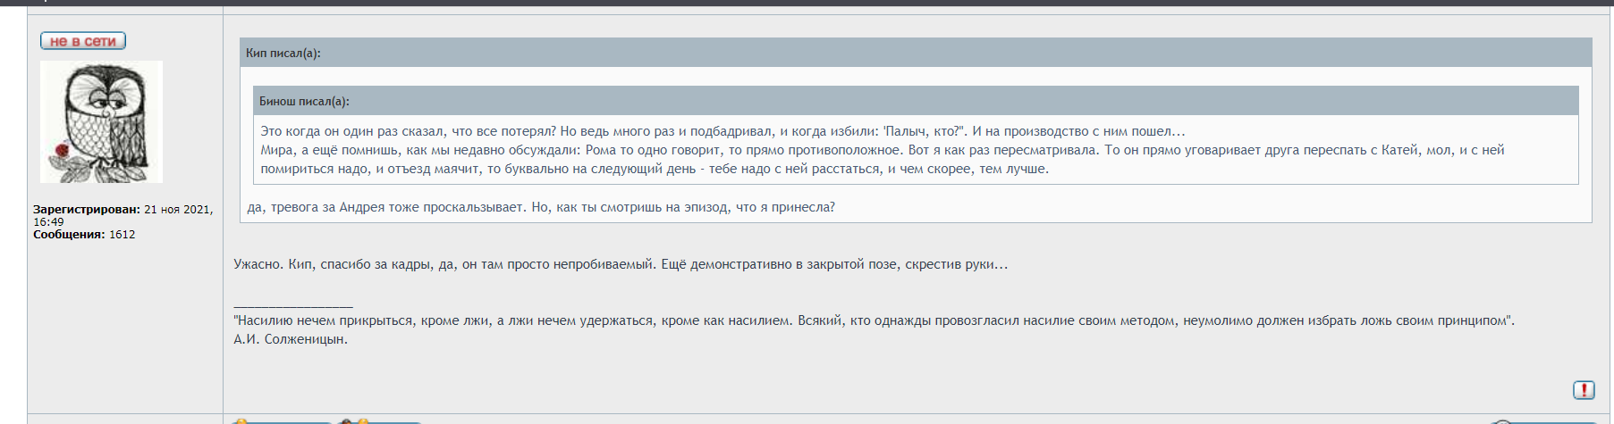Viewport: 1614px width, 424px height.
Task: Open the owl avatar image
Action: click(101, 121)
